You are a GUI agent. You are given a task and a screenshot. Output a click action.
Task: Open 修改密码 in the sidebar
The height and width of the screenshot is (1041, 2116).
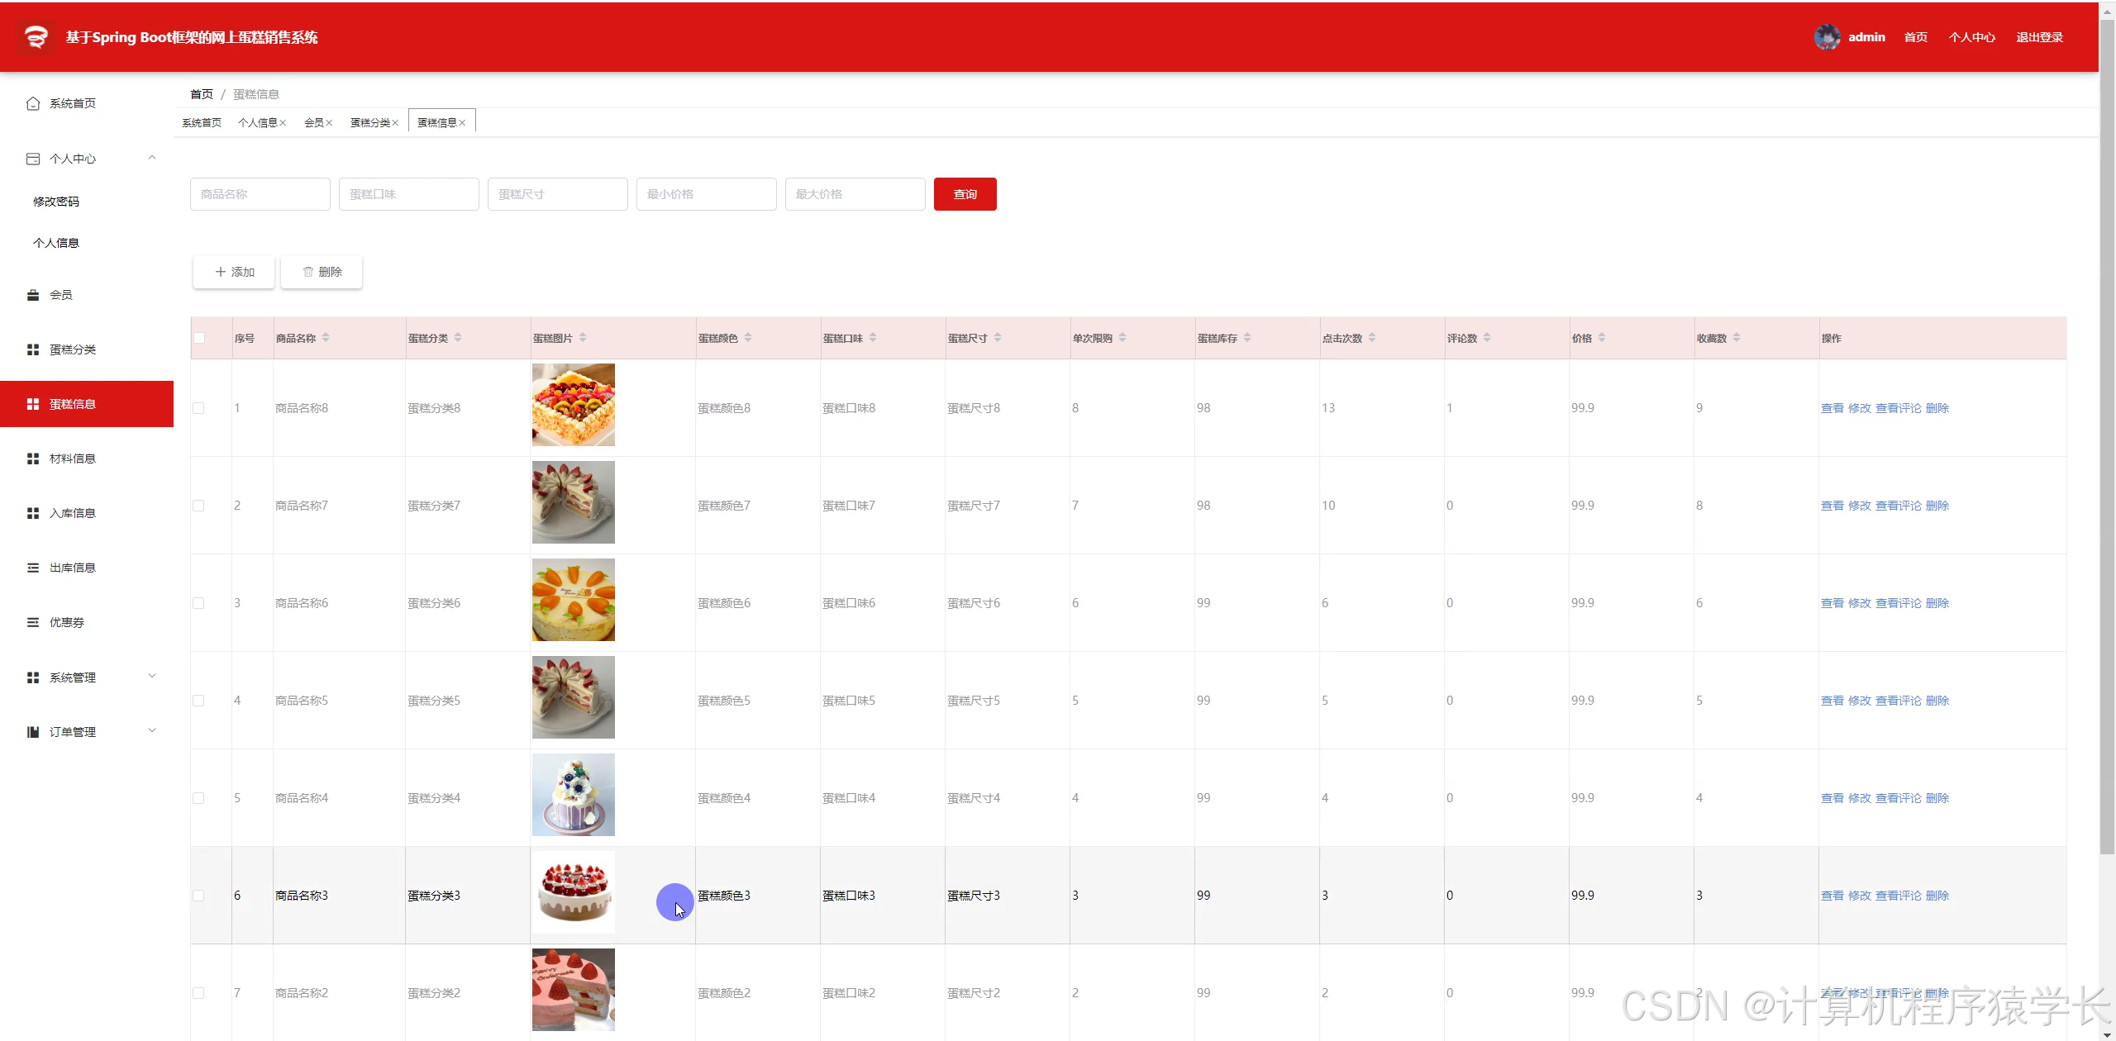[x=56, y=202]
